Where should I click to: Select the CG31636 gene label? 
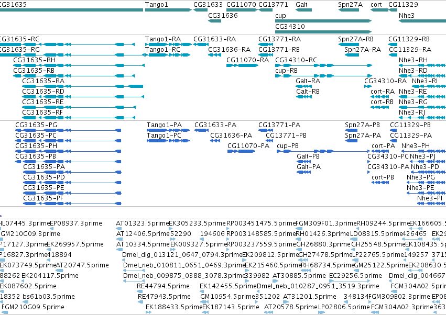(223, 15)
